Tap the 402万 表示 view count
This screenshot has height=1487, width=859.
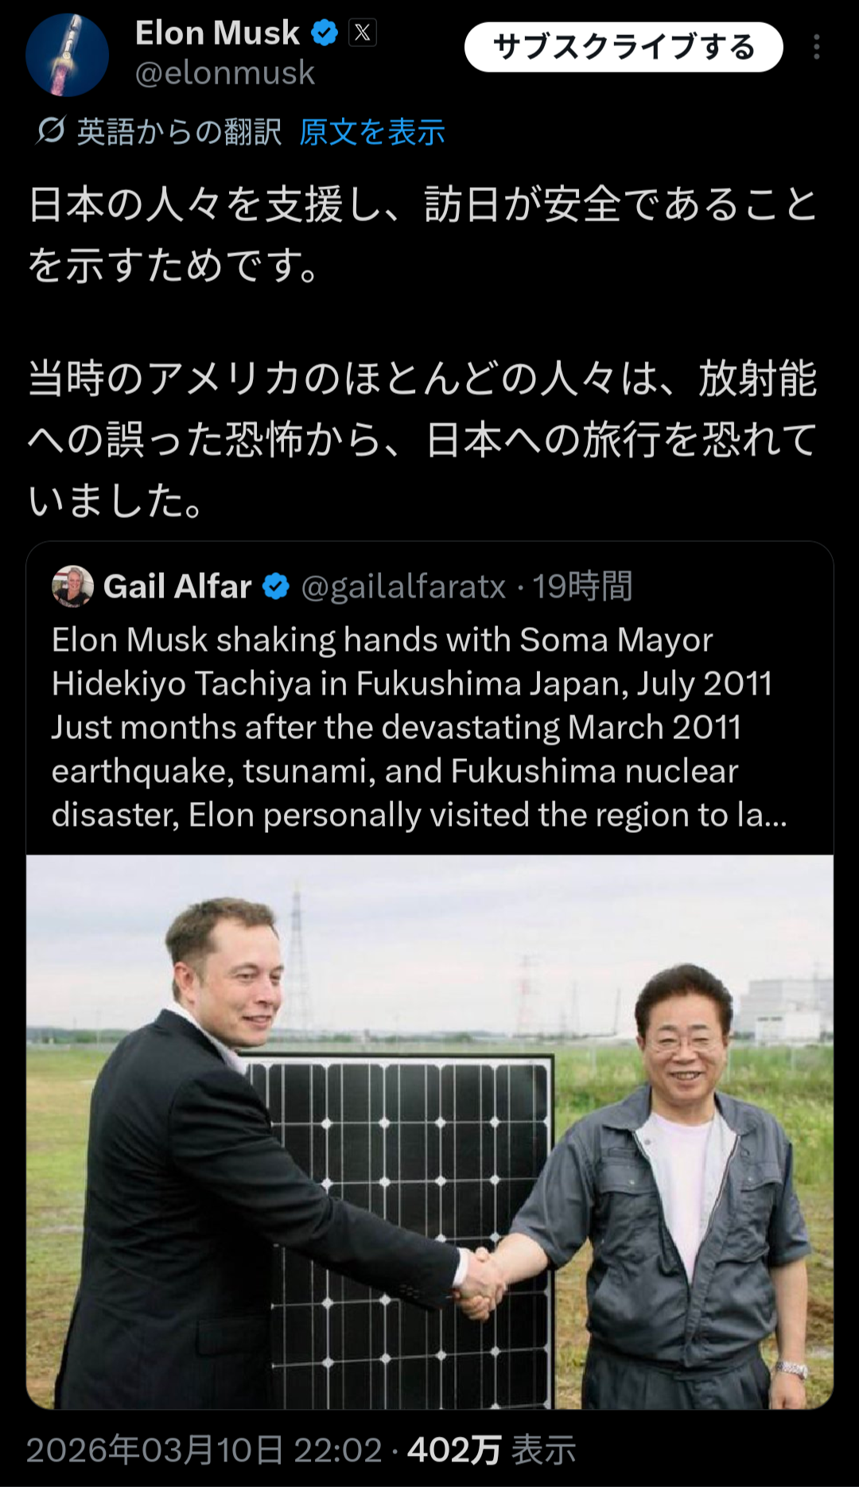point(492,1450)
